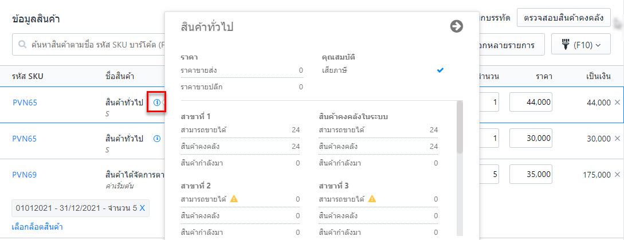Open product details via the arrow circle icon

(457, 27)
